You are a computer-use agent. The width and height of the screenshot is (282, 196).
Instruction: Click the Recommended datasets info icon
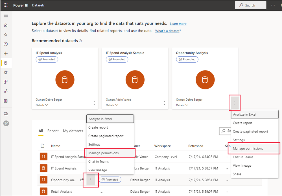[80, 41]
